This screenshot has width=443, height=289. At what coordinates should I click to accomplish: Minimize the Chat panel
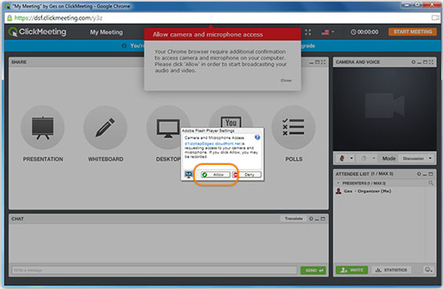click(x=317, y=219)
